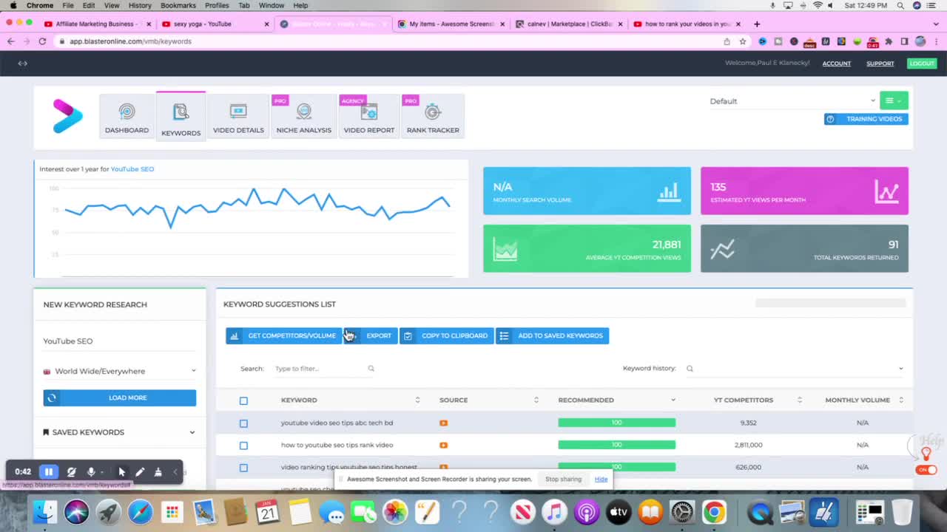The image size is (947, 532).
Task: Click the Load More button
Action: 120,398
